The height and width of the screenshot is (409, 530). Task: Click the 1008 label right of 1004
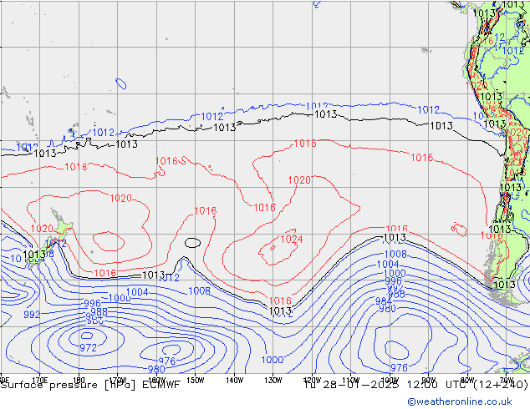point(199,290)
